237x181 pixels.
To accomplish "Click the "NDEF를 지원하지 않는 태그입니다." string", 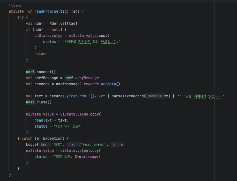I will (x=91, y=42).
